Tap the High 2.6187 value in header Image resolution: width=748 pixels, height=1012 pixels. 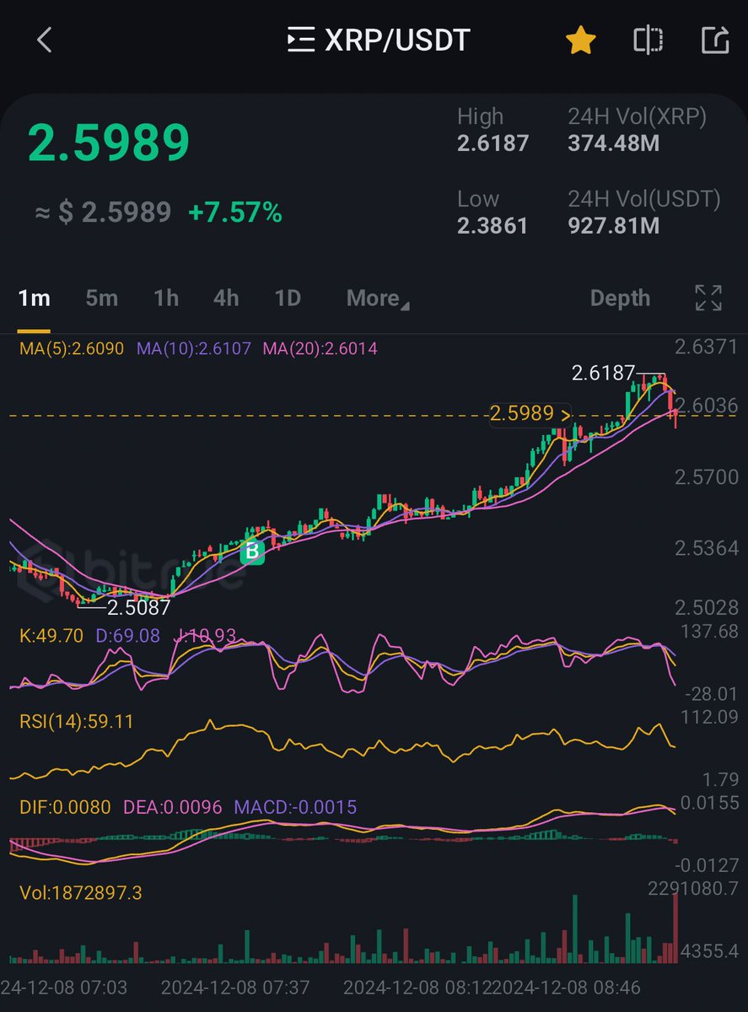pyautogui.click(x=493, y=143)
